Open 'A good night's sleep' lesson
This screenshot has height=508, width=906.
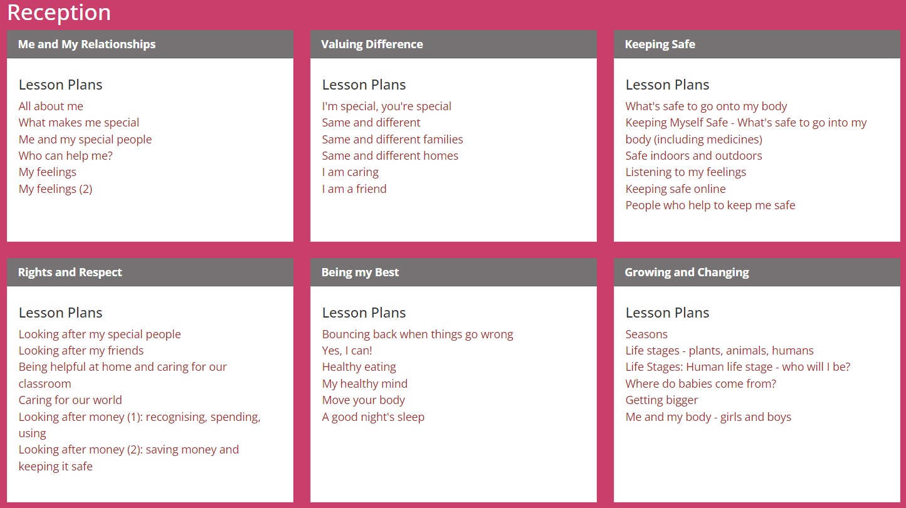click(x=373, y=417)
